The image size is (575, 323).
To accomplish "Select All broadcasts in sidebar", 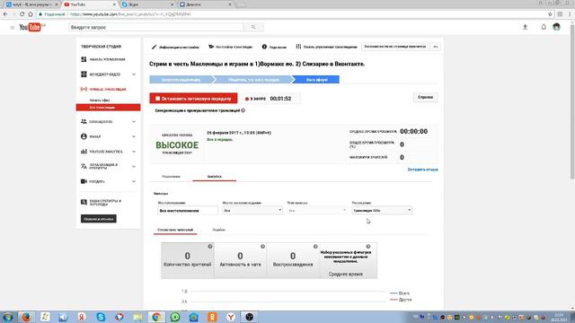I will [x=108, y=108].
